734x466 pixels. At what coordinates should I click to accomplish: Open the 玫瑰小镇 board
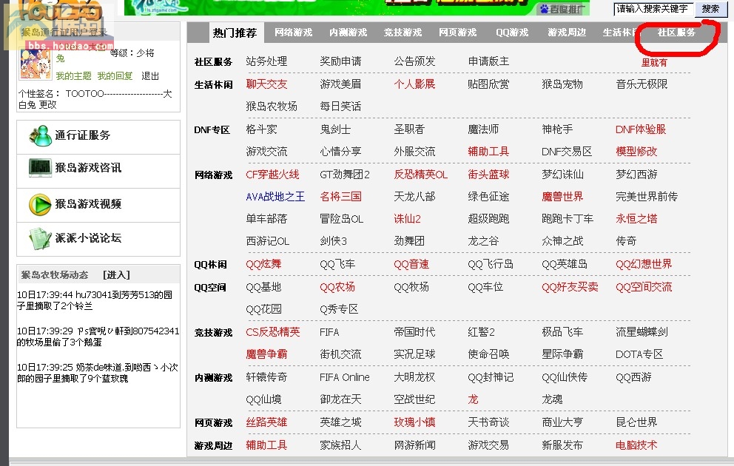point(414,422)
